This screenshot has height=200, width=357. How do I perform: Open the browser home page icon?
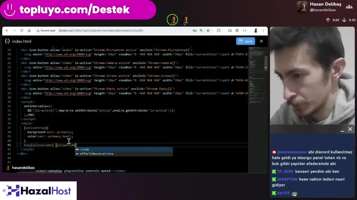coord(29,31)
